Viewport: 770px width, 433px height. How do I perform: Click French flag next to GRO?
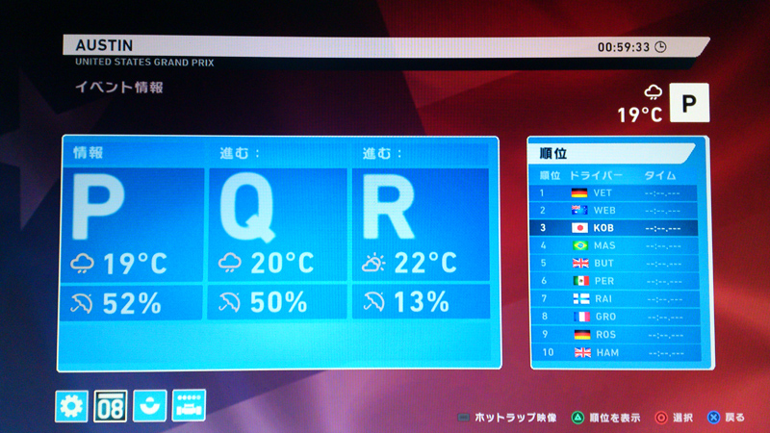point(582,317)
